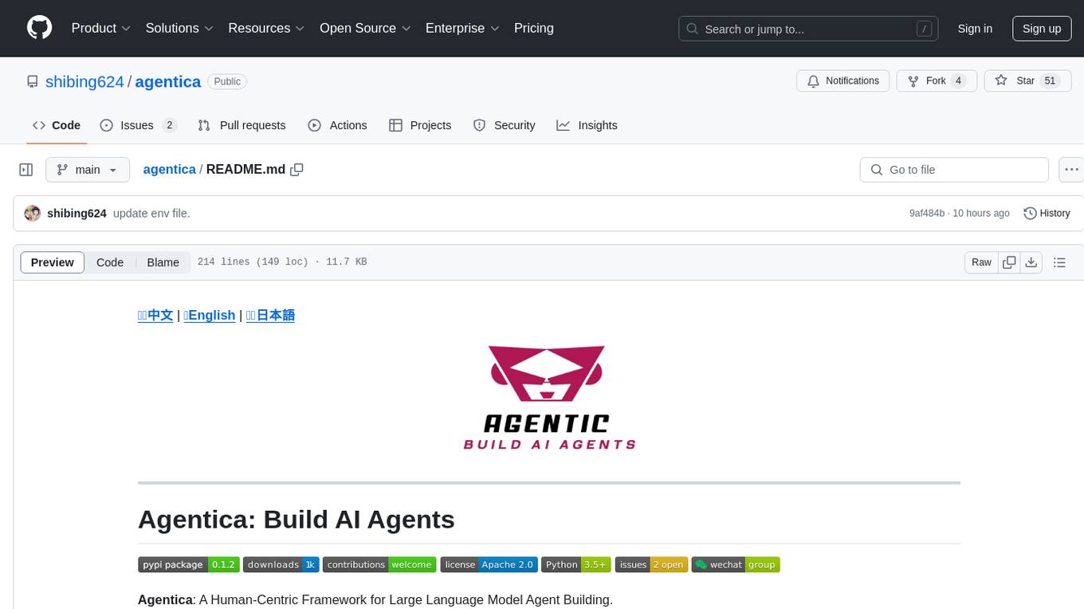Open the Insights tab
The image size is (1084, 609).
tap(587, 125)
